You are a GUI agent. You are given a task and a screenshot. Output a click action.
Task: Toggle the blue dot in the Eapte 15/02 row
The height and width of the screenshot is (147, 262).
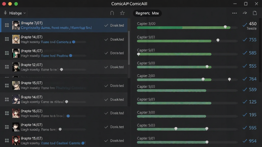click(68, 116)
